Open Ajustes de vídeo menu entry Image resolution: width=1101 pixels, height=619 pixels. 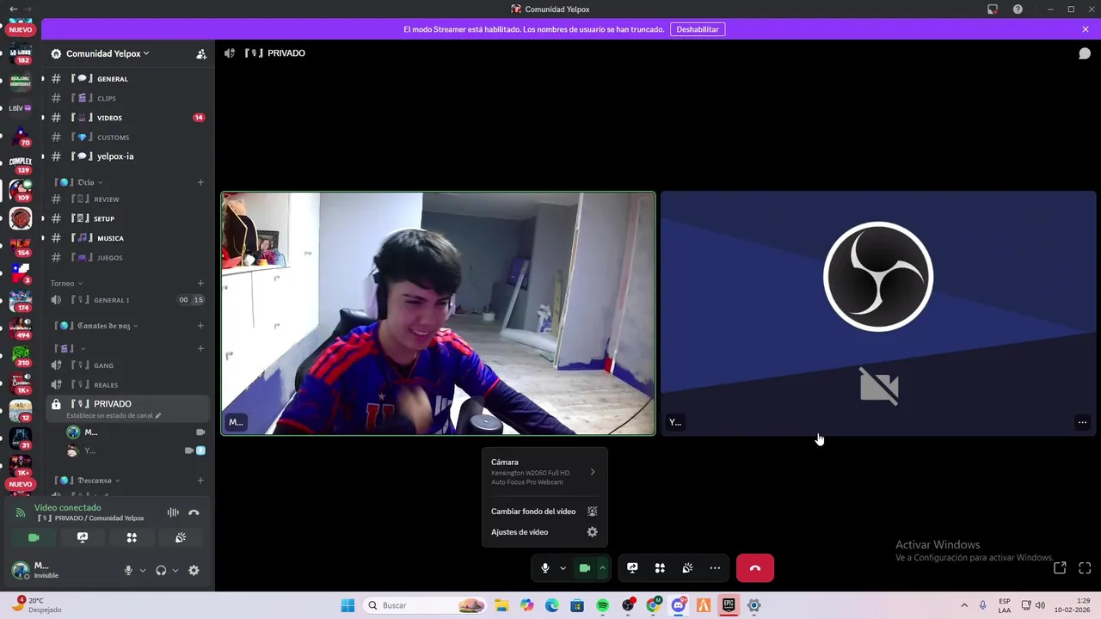(544, 532)
